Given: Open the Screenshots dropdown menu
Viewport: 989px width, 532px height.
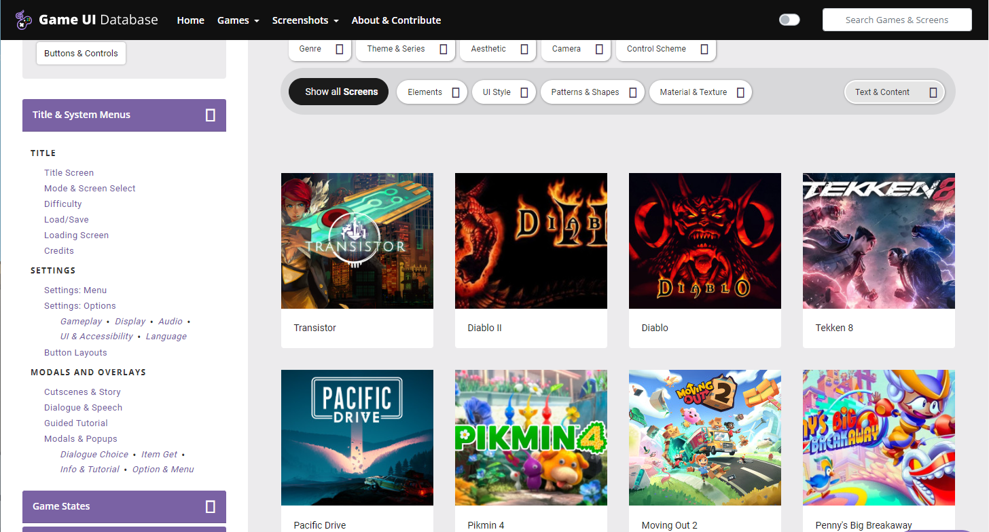Looking at the screenshot, I should click(305, 20).
